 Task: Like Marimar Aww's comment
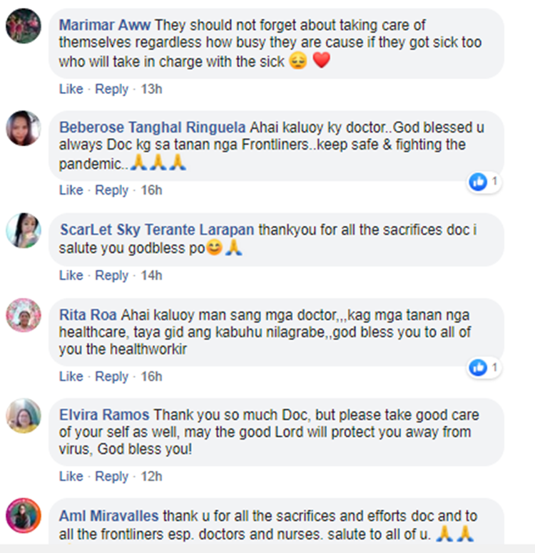point(71,89)
